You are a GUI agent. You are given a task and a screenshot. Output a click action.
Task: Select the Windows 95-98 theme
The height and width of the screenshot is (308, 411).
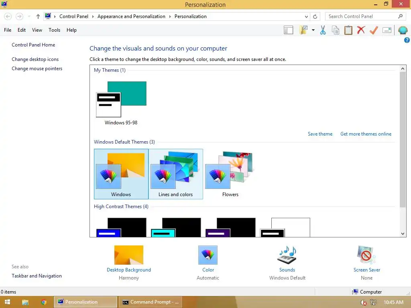(x=121, y=103)
